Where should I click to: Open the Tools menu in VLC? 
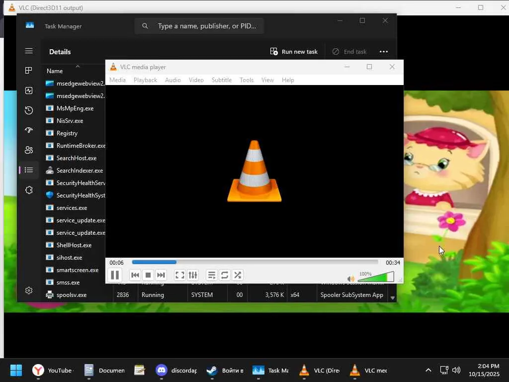coord(247,80)
